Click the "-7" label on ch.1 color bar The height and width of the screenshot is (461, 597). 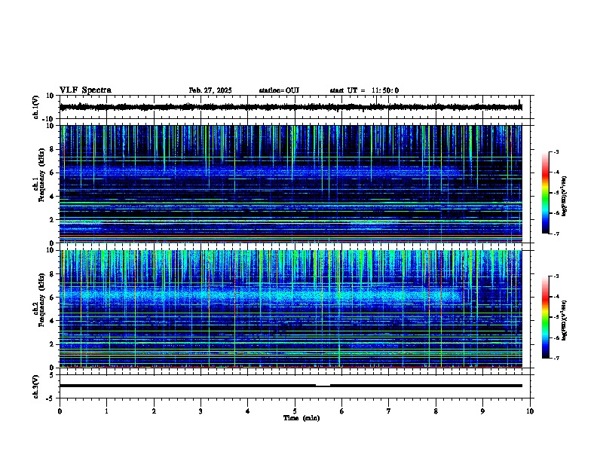pos(556,234)
